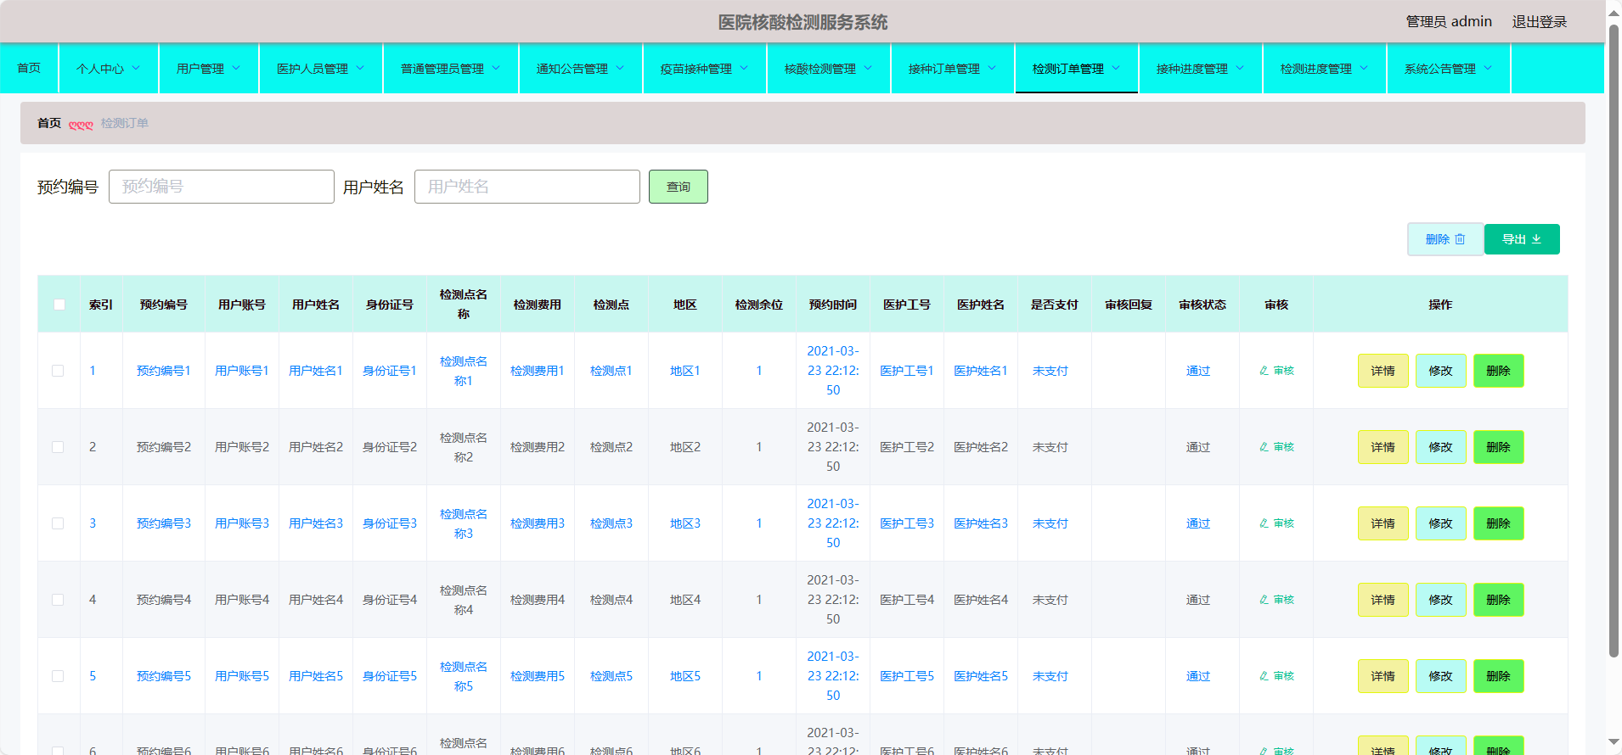Check the checkbox for row 预约编号2
The image size is (1622, 755).
point(58,447)
